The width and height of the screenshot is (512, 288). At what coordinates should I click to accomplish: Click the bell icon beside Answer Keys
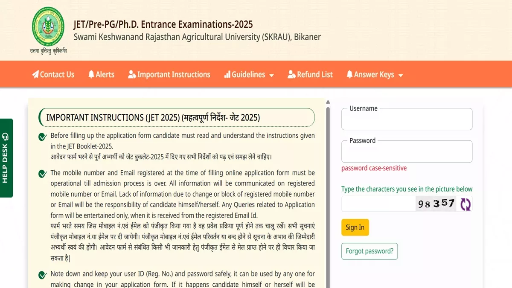coord(350,74)
